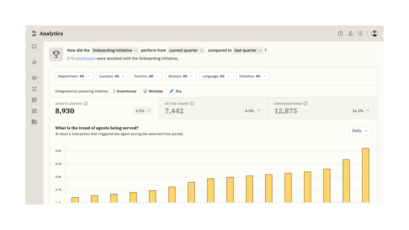Image resolution: width=409 pixels, height=230 pixels.
Task: Open the line chart icon in sidebar
Action: click(34, 62)
